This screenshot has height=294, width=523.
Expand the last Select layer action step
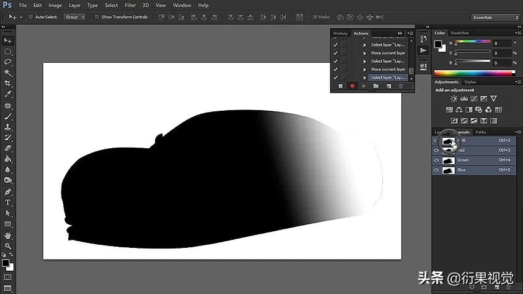tap(364, 77)
